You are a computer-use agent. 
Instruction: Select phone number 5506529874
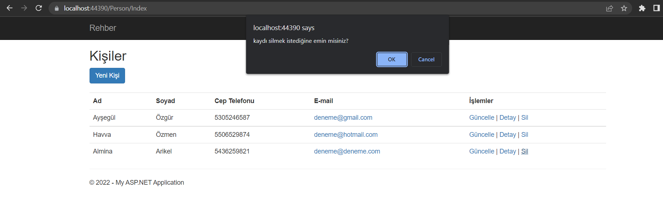tap(232, 135)
